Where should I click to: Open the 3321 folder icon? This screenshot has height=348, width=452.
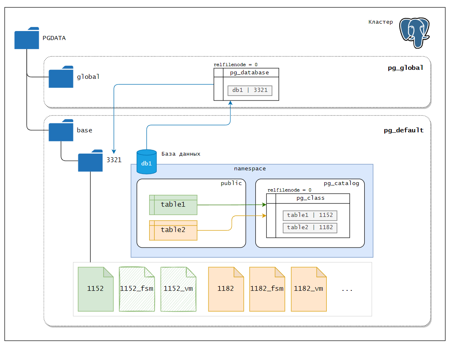click(90, 161)
